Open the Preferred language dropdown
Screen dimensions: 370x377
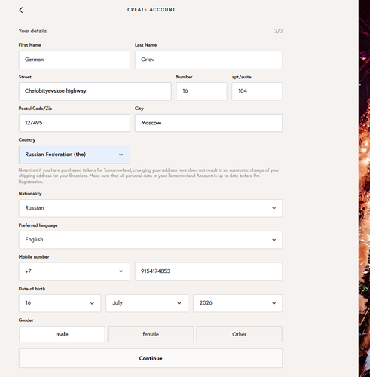[151, 240]
